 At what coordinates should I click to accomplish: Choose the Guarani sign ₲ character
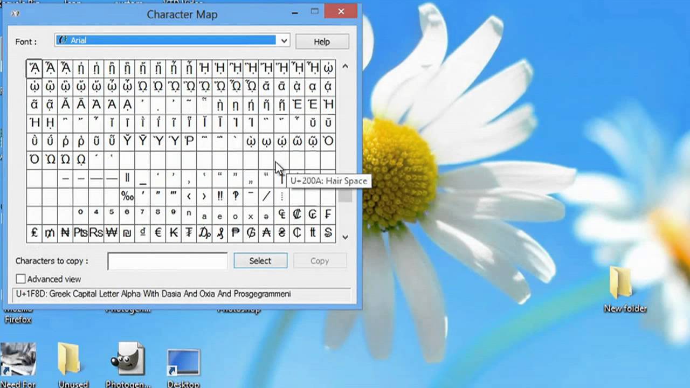[251, 233]
